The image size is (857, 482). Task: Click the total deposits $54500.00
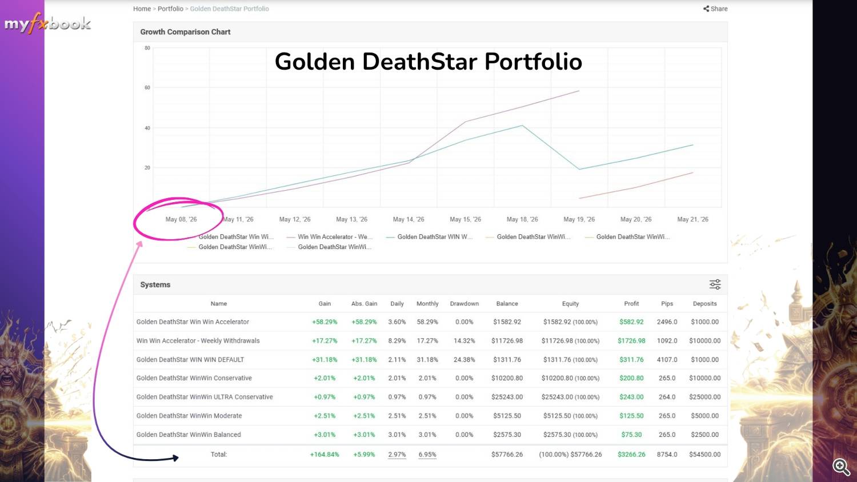[704, 455]
